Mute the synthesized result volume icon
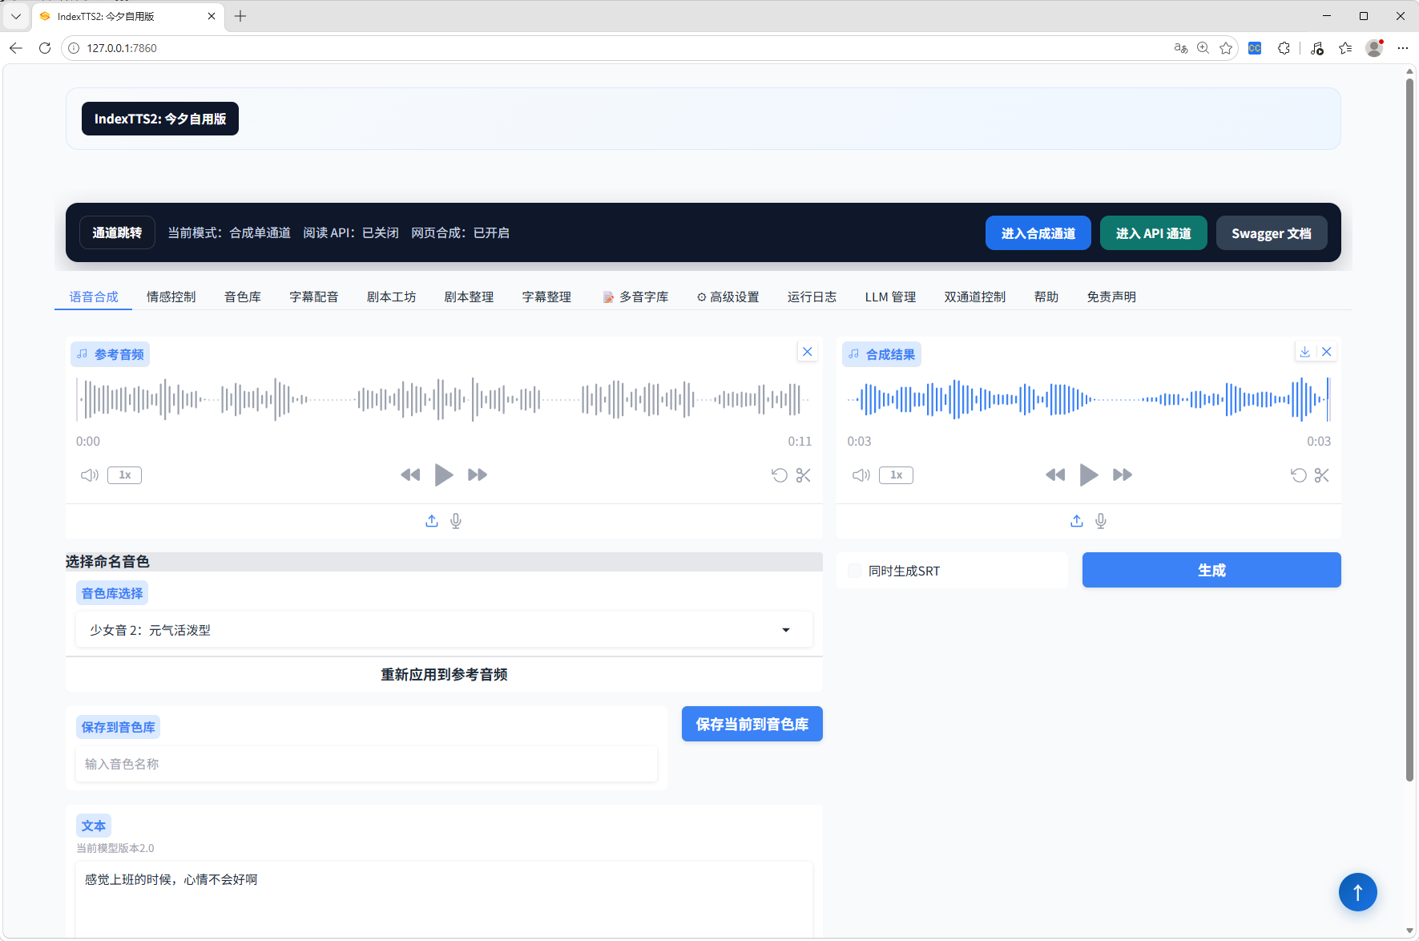The height and width of the screenshot is (941, 1419). (x=861, y=475)
